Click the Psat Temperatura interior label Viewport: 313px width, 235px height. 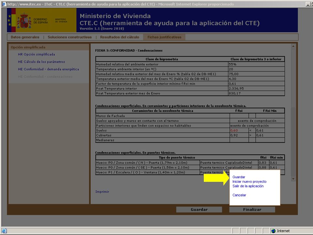116,88
